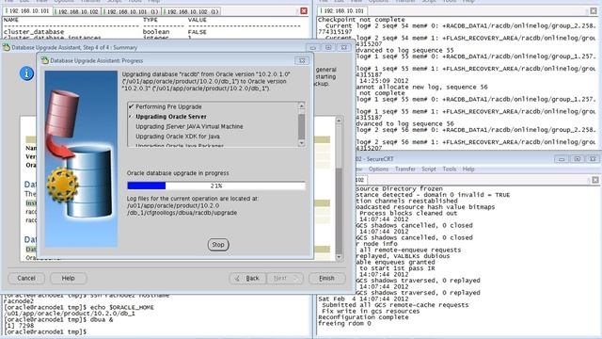Select 'Upgrading Oracle XDK for Java' step

point(178,137)
